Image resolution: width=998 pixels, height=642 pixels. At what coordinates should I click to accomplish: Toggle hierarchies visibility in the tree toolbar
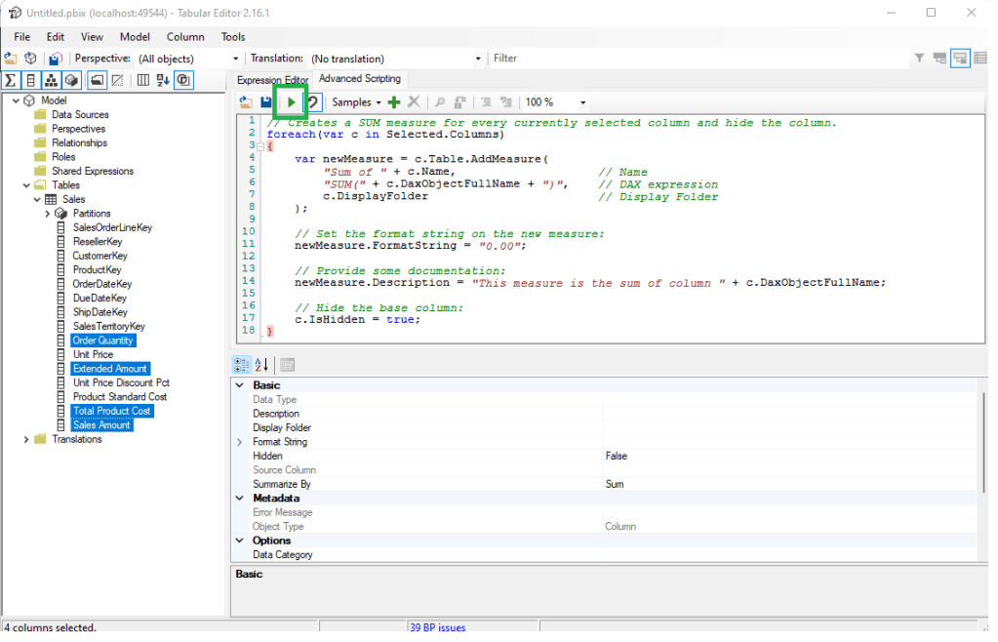click(x=52, y=80)
